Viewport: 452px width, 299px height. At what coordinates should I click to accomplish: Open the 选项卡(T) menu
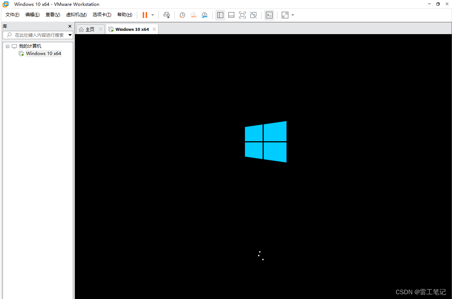point(102,15)
